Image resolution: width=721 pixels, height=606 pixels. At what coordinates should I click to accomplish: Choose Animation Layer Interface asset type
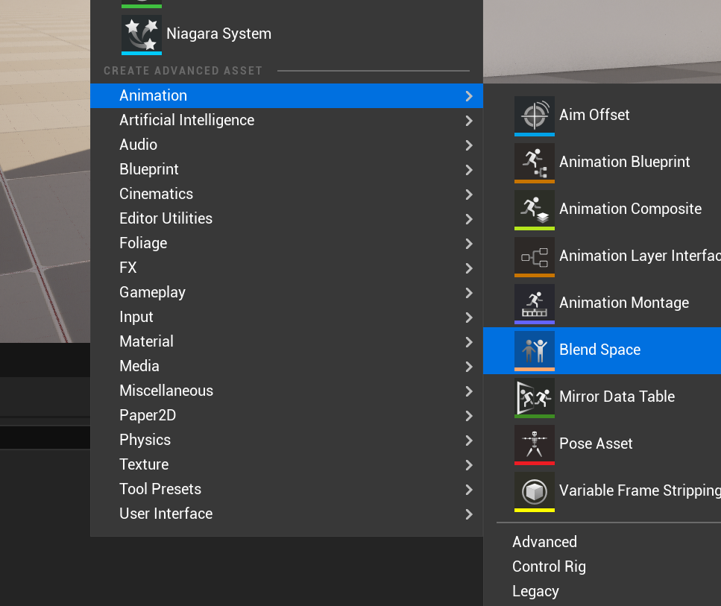(602, 256)
